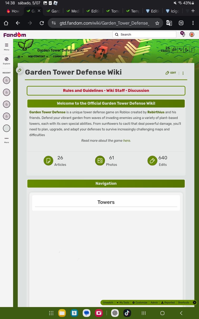The width and height of the screenshot is (199, 319).
Task: Open the Explore compass icon
Action: click(x=7, y=59)
